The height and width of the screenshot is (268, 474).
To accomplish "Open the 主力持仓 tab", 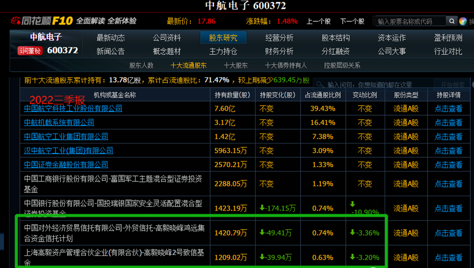I will (x=223, y=52).
